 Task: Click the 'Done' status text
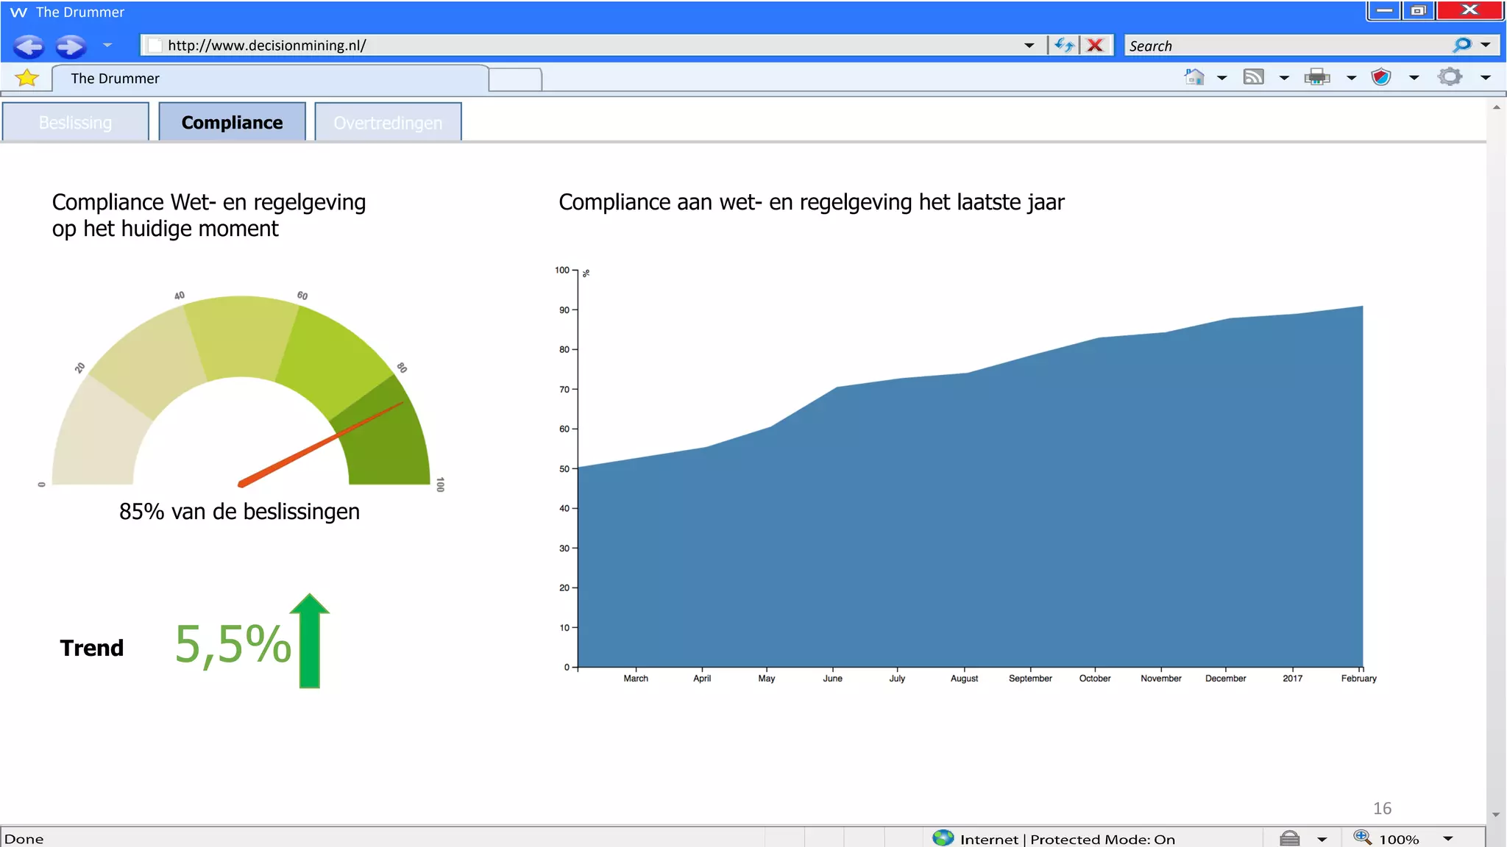24,839
